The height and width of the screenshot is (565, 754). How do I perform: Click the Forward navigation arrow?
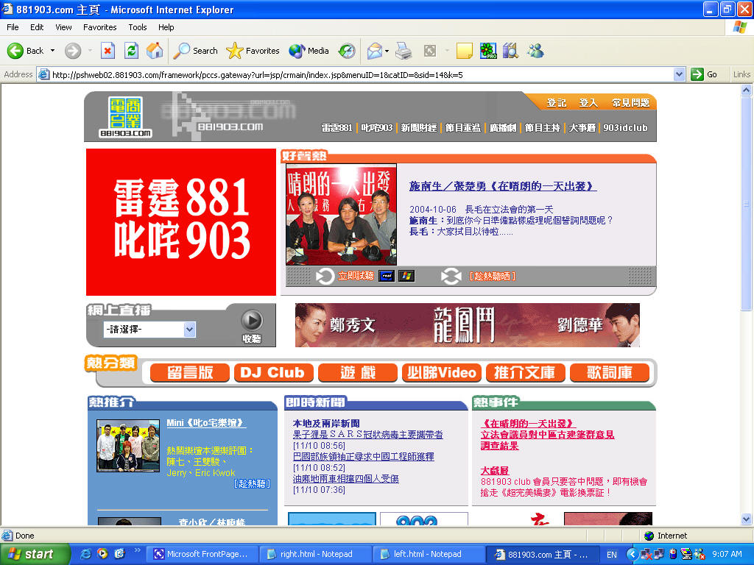73,51
